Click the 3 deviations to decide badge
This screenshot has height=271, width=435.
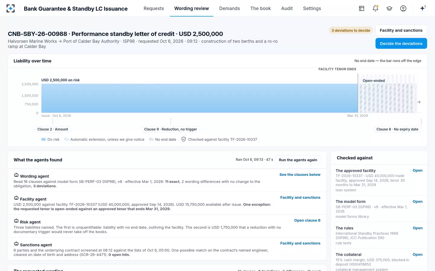351,30
